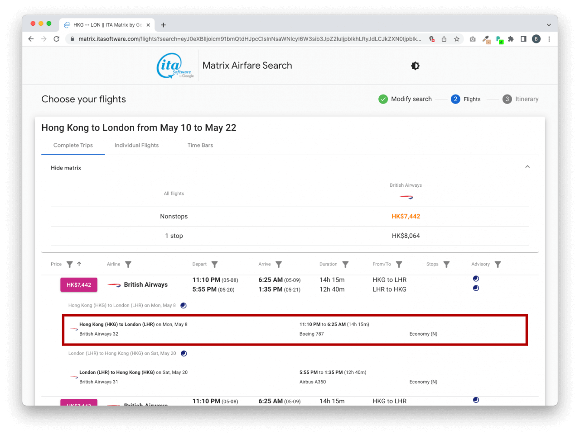This screenshot has width=580, height=435.
Task: Open the Extensions puzzle menu
Action: coord(511,39)
